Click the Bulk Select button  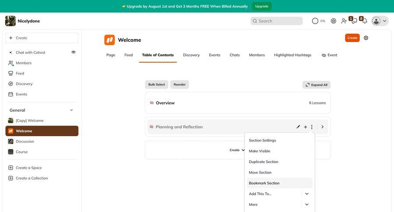click(157, 85)
